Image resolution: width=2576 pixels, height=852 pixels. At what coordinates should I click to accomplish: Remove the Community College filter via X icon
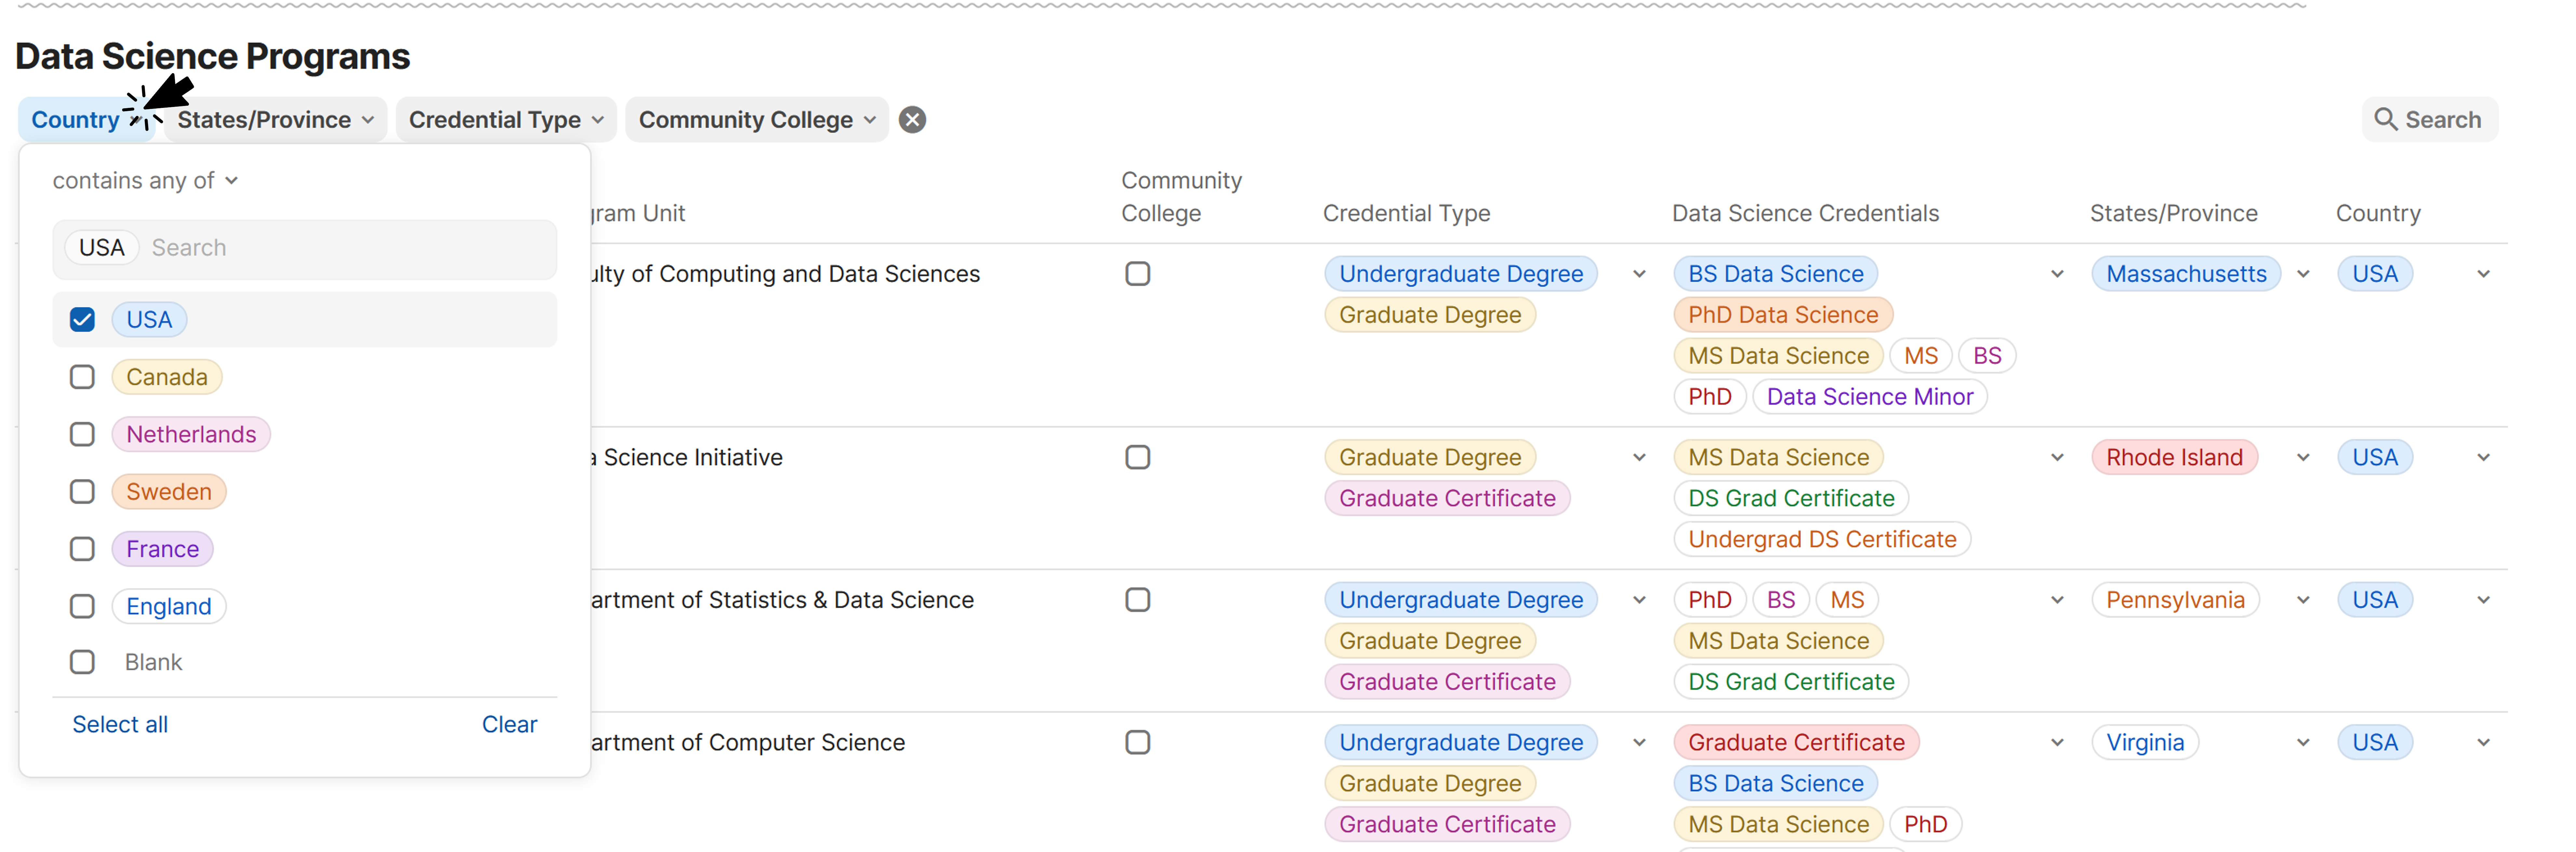pyautogui.click(x=912, y=119)
